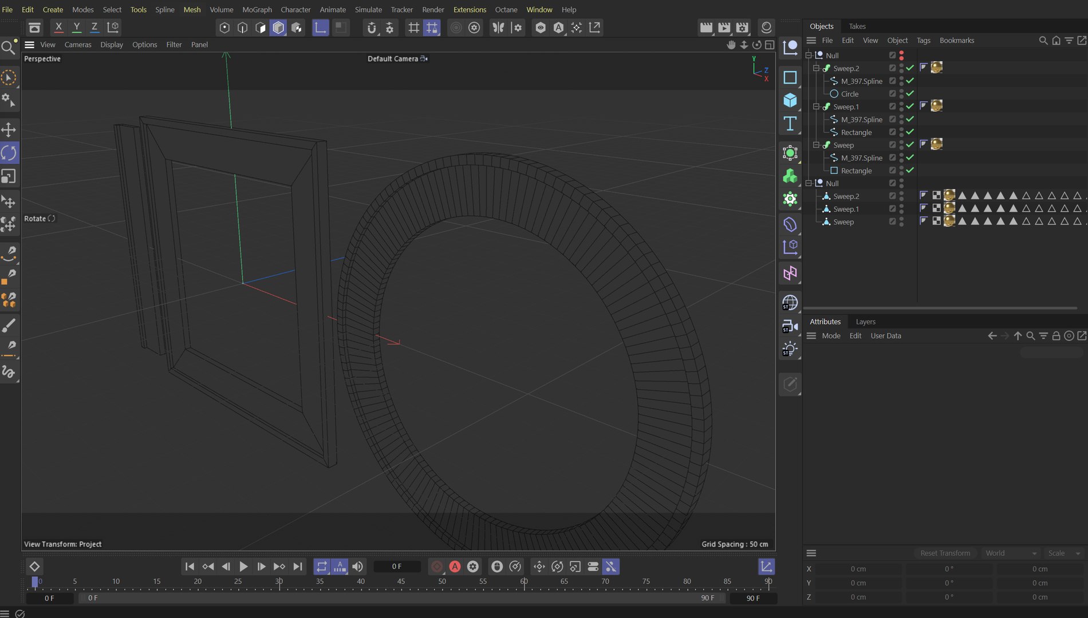The height and width of the screenshot is (618, 1088).
Task: Click the preview range bar below the ruler
Action: tap(402, 598)
